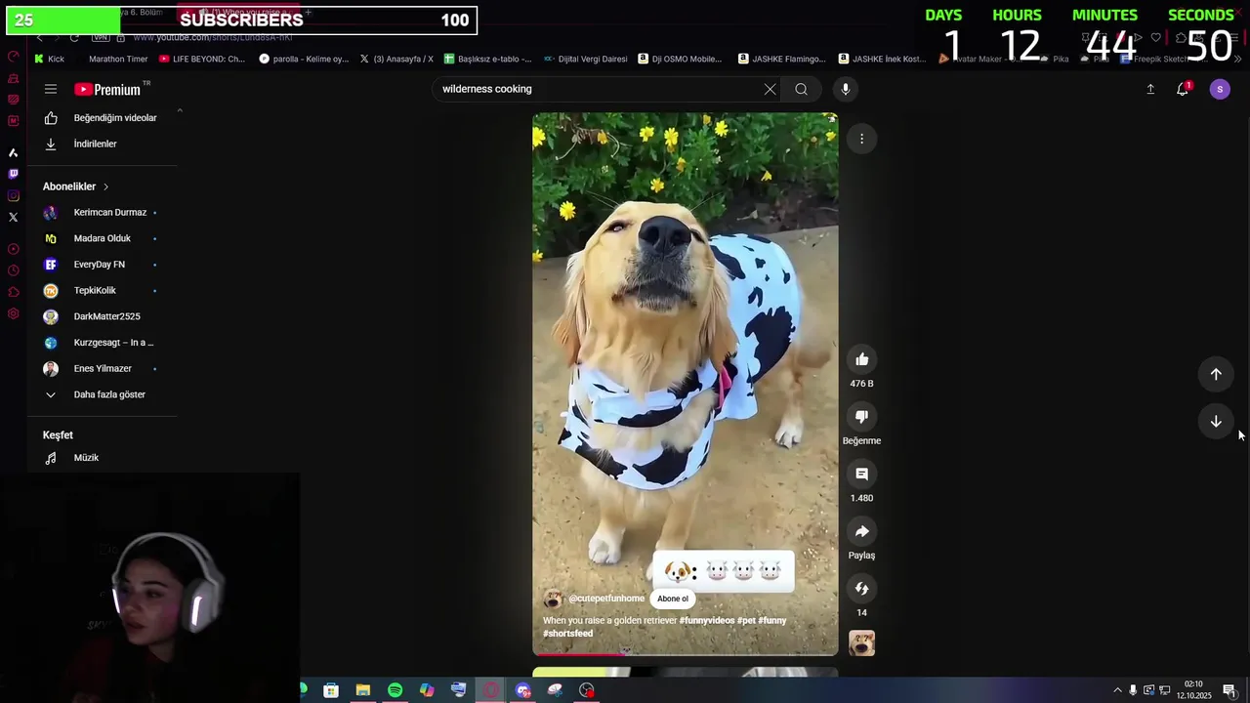Open Instagram in the Opera sidebar
Viewport: 1250px width, 703px height.
click(x=13, y=195)
